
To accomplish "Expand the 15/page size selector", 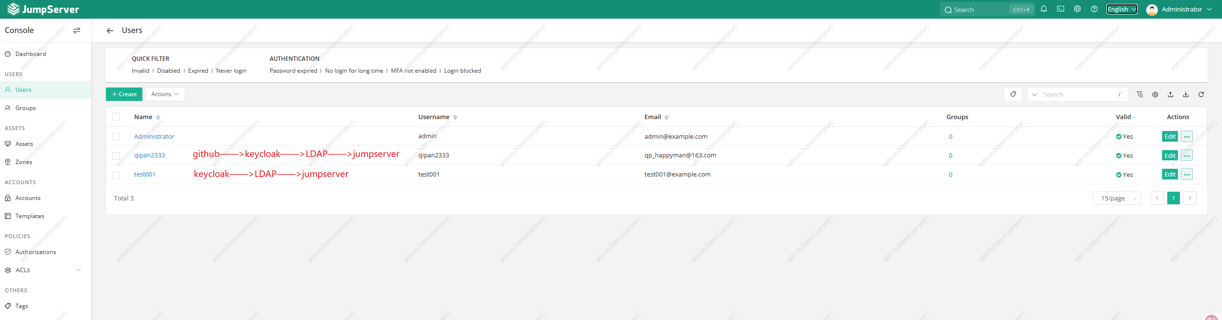I will pos(1117,199).
